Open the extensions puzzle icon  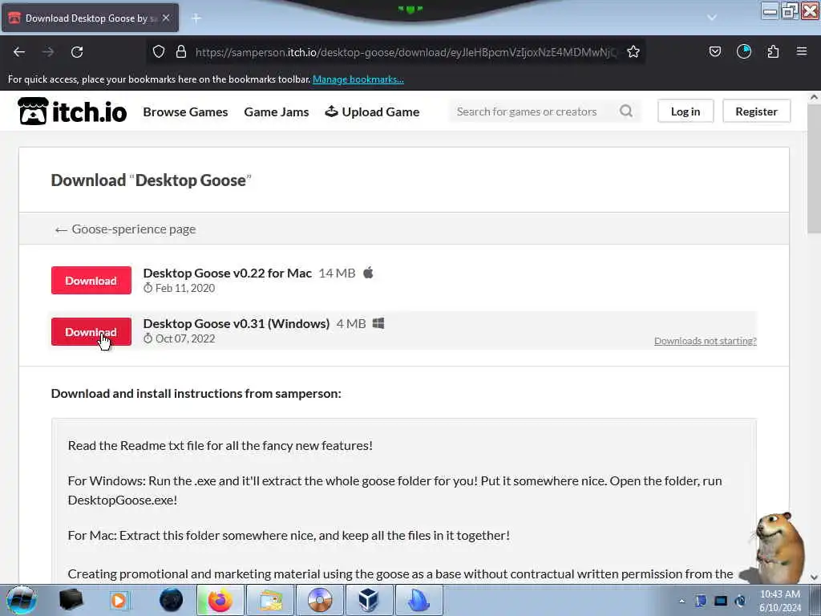pyautogui.click(x=773, y=51)
